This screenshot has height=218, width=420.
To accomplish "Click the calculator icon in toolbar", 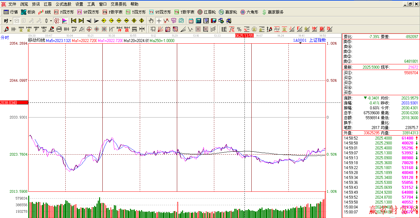I will tap(198, 21).
